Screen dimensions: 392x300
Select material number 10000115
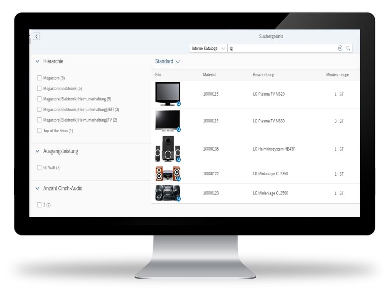(211, 94)
